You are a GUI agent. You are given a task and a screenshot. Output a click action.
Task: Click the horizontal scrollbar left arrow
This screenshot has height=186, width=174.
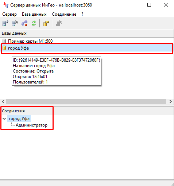(3, 101)
